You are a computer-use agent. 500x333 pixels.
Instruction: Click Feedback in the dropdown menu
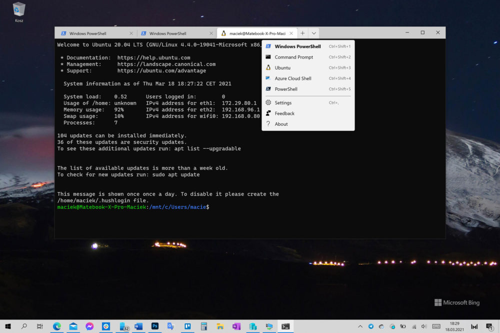[x=308, y=113]
